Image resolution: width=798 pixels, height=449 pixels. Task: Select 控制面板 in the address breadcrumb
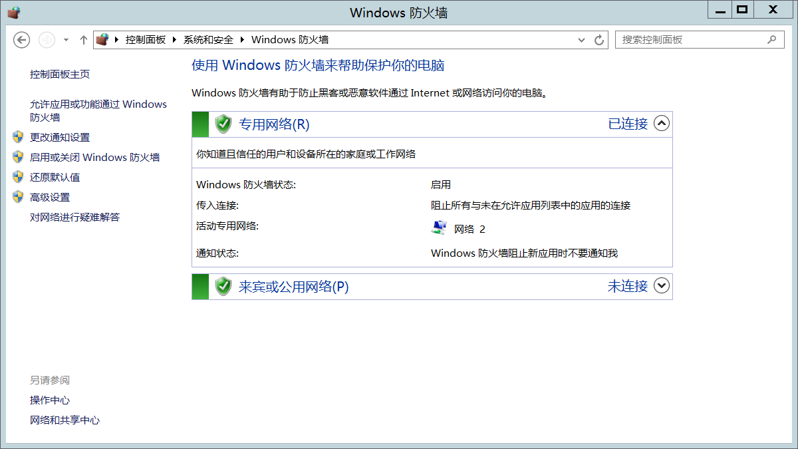coord(146,40)
